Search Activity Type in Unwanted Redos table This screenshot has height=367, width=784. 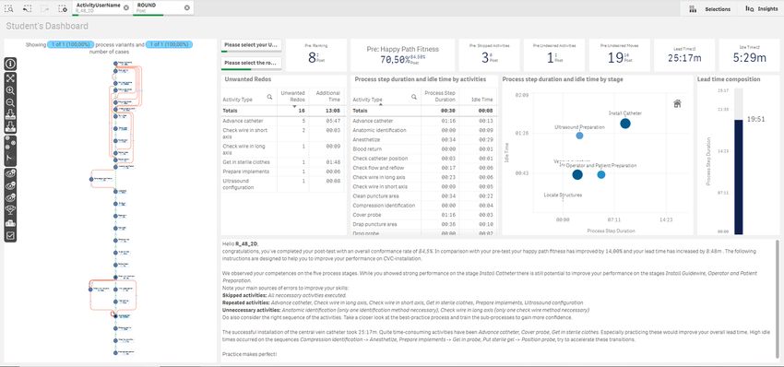coord(269,97)
